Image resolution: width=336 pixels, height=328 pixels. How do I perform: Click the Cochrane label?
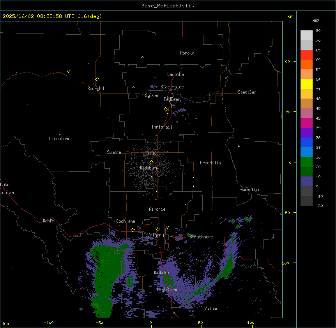tap(126, 221)
